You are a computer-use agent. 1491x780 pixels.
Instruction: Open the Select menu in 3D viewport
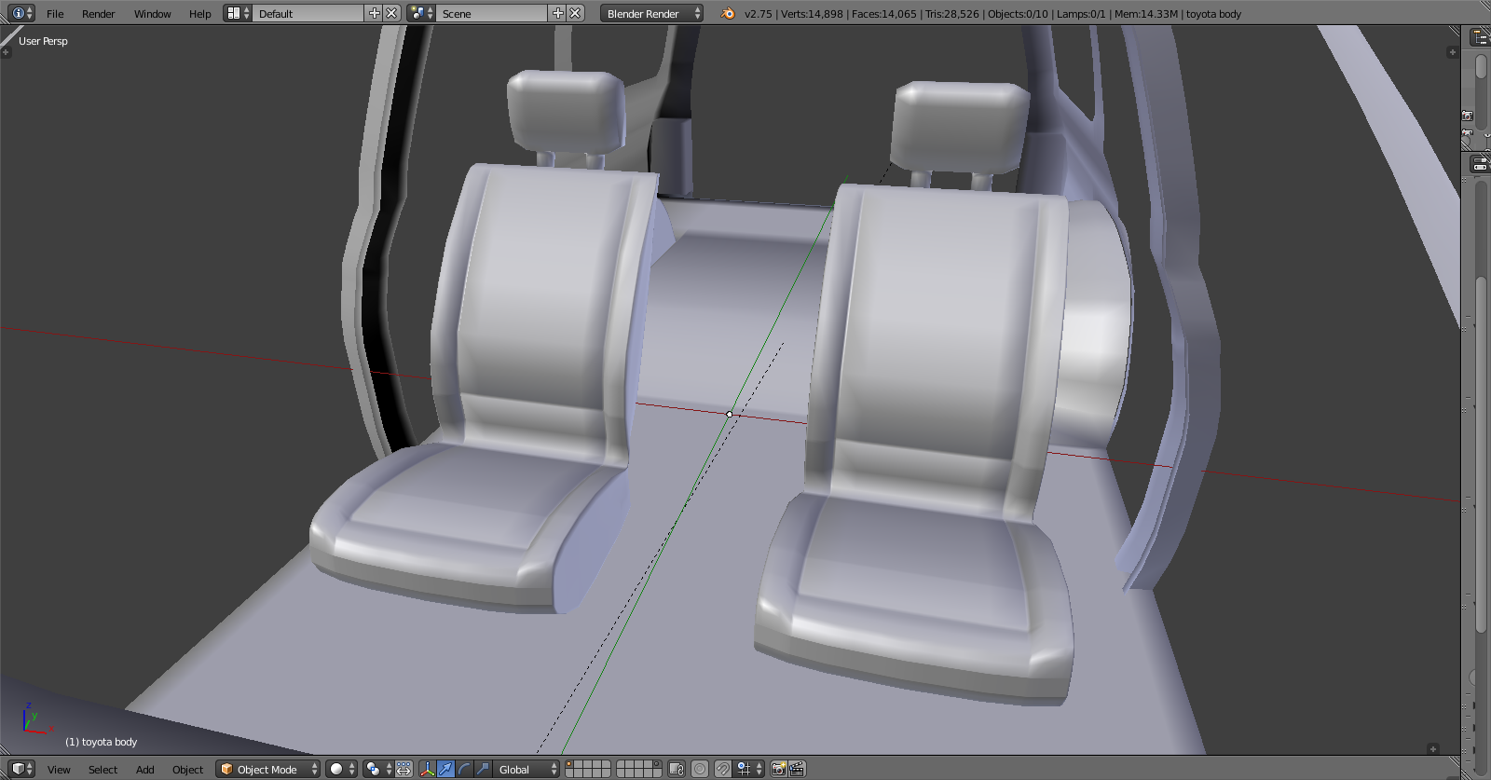(103, 770)
